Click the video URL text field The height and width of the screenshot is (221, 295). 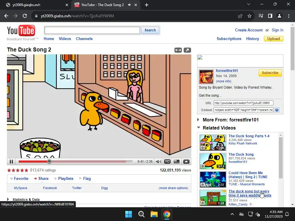point(243,103)
